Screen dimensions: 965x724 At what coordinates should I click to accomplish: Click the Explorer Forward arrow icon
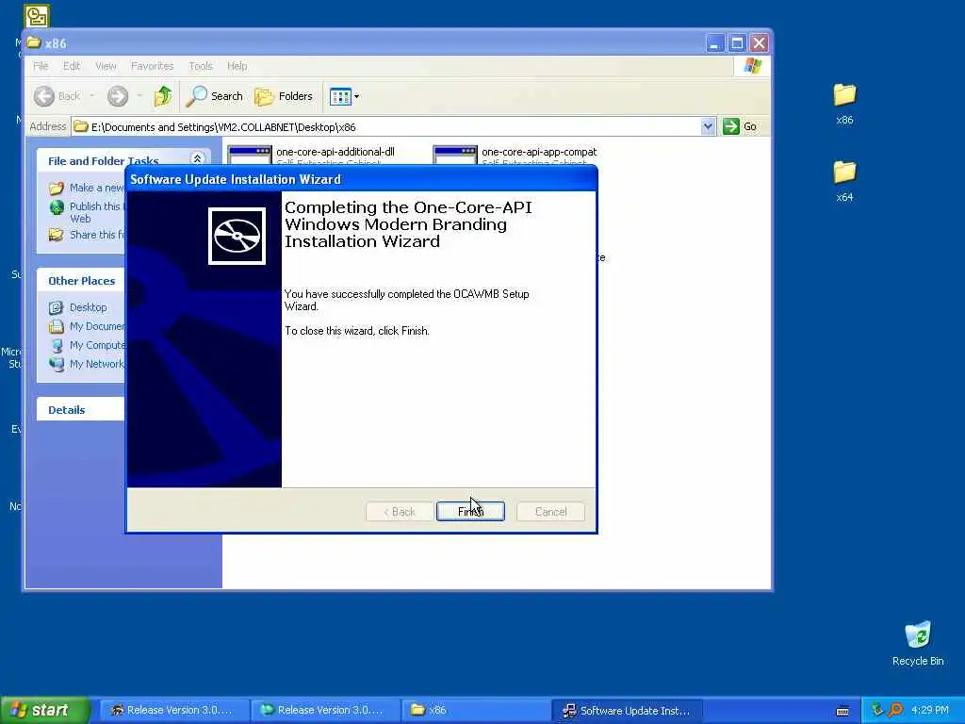coord(118,96)
